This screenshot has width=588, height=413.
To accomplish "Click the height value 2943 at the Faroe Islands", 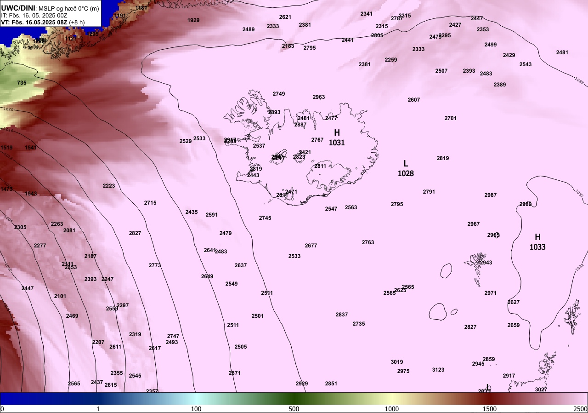I will (x=486, y=263).
